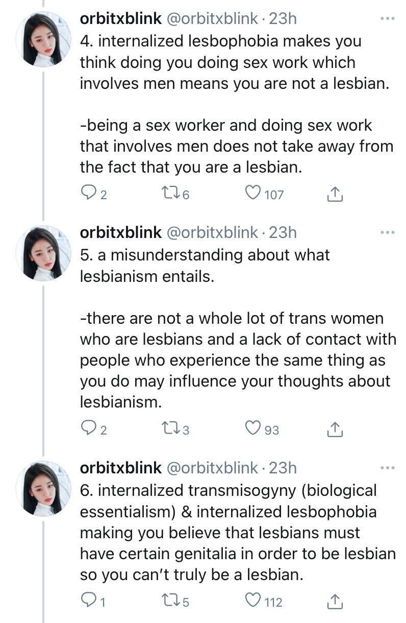Share tweet 4 via share icon
Screen dimensions: 406x623
click(334, 194)
